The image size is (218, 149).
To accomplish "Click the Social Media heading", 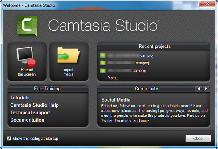I will click(x=116, y=100).
